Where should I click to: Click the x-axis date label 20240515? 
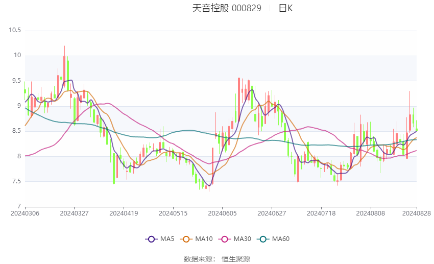point(173,213)
